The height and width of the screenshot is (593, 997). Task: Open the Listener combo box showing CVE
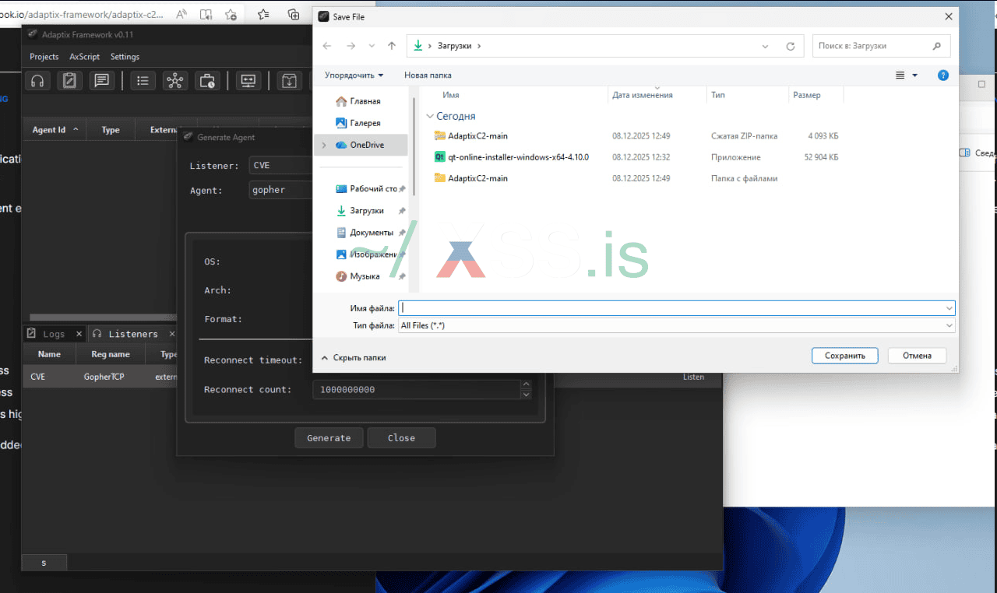point(280,166)
